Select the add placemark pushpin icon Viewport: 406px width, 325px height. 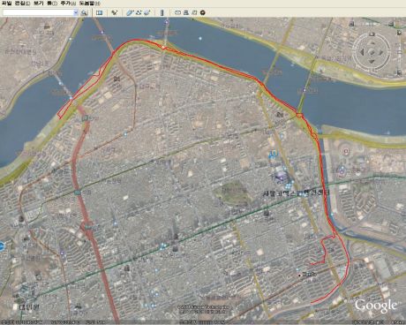115,12
